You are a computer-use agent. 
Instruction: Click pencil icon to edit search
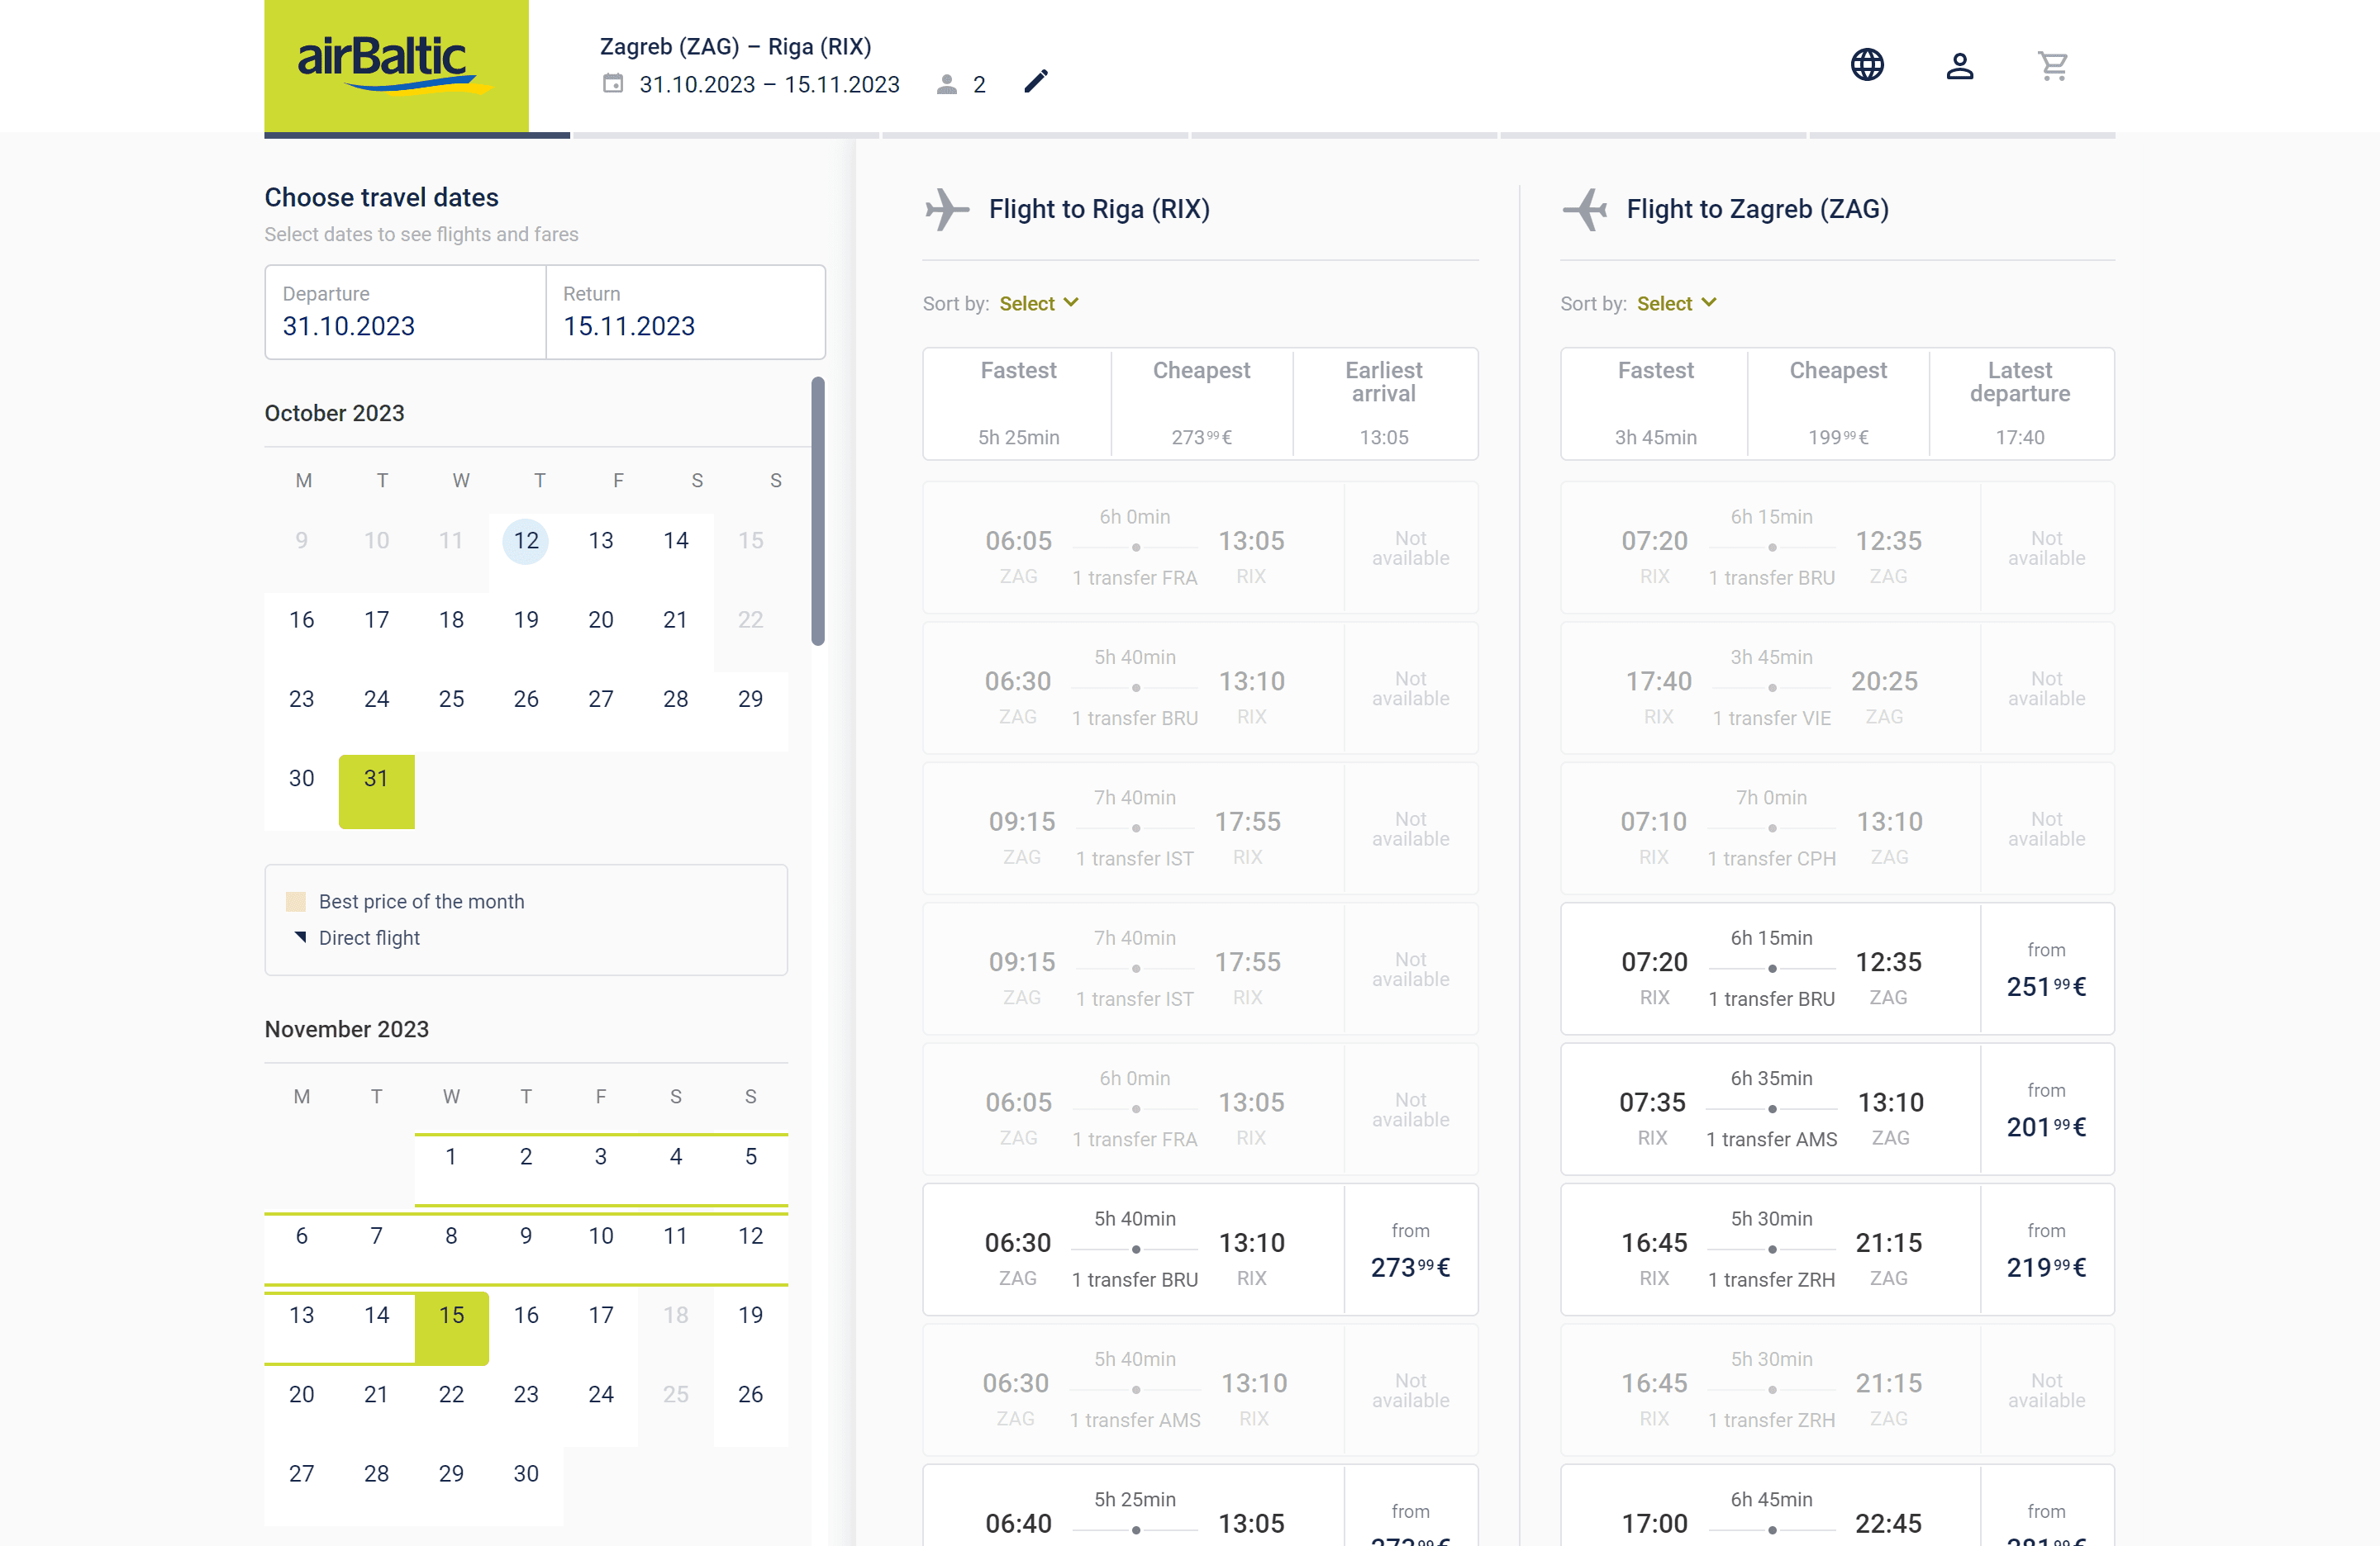click(x=1036, y=81)
